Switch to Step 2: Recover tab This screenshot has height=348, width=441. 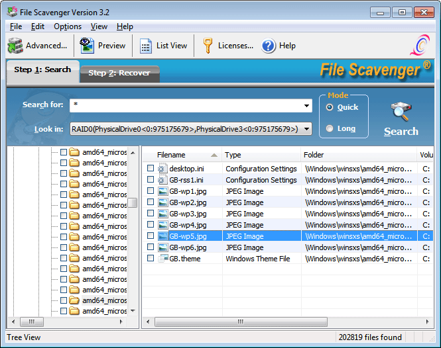[119, 73]
